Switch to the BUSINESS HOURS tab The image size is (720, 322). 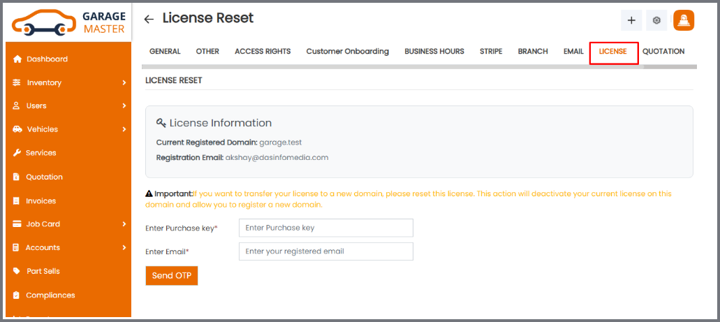[x=434, y=52]
